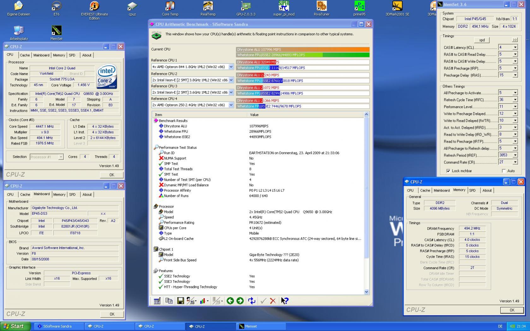Click the save floppy disk icon in Sandra
530x331 pixels.
180,301
